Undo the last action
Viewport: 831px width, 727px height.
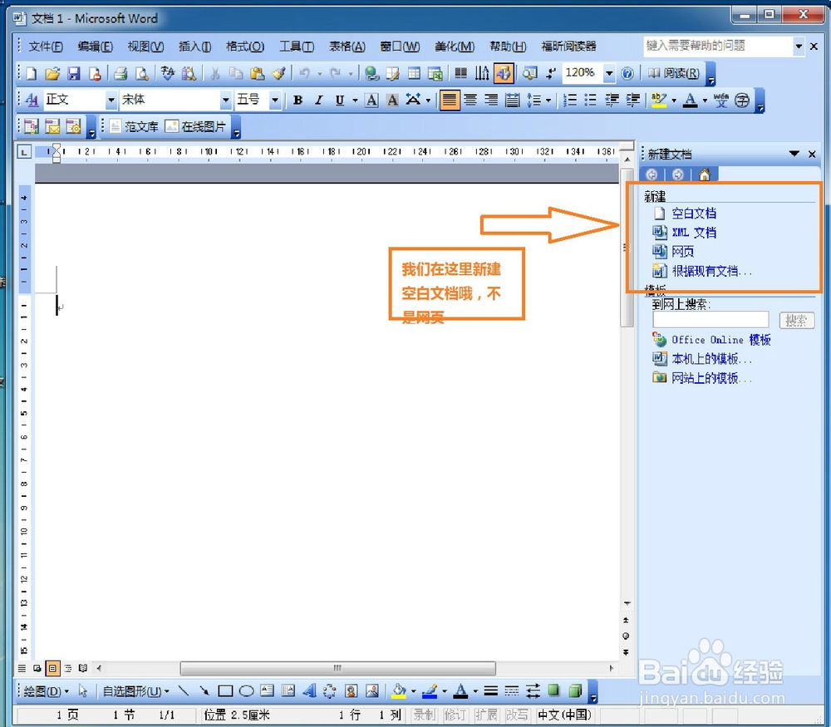tap(305, 73)
